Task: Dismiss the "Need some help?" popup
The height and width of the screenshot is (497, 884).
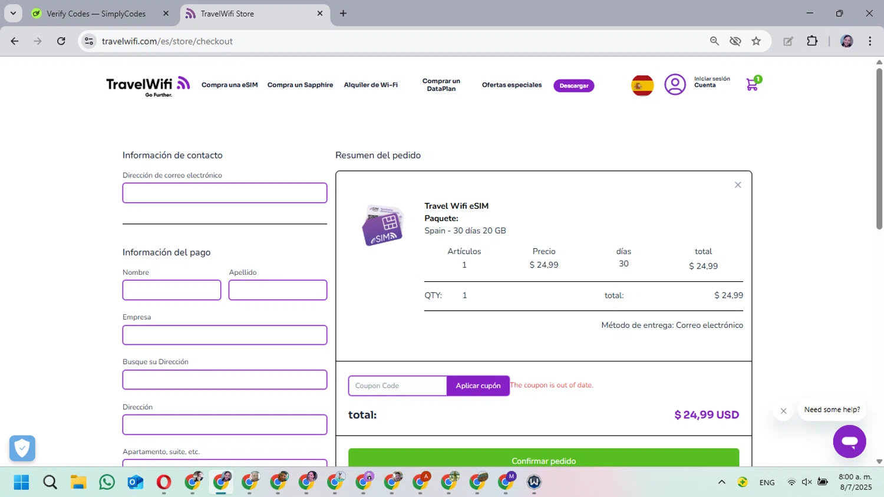Action: pos(783,411)
